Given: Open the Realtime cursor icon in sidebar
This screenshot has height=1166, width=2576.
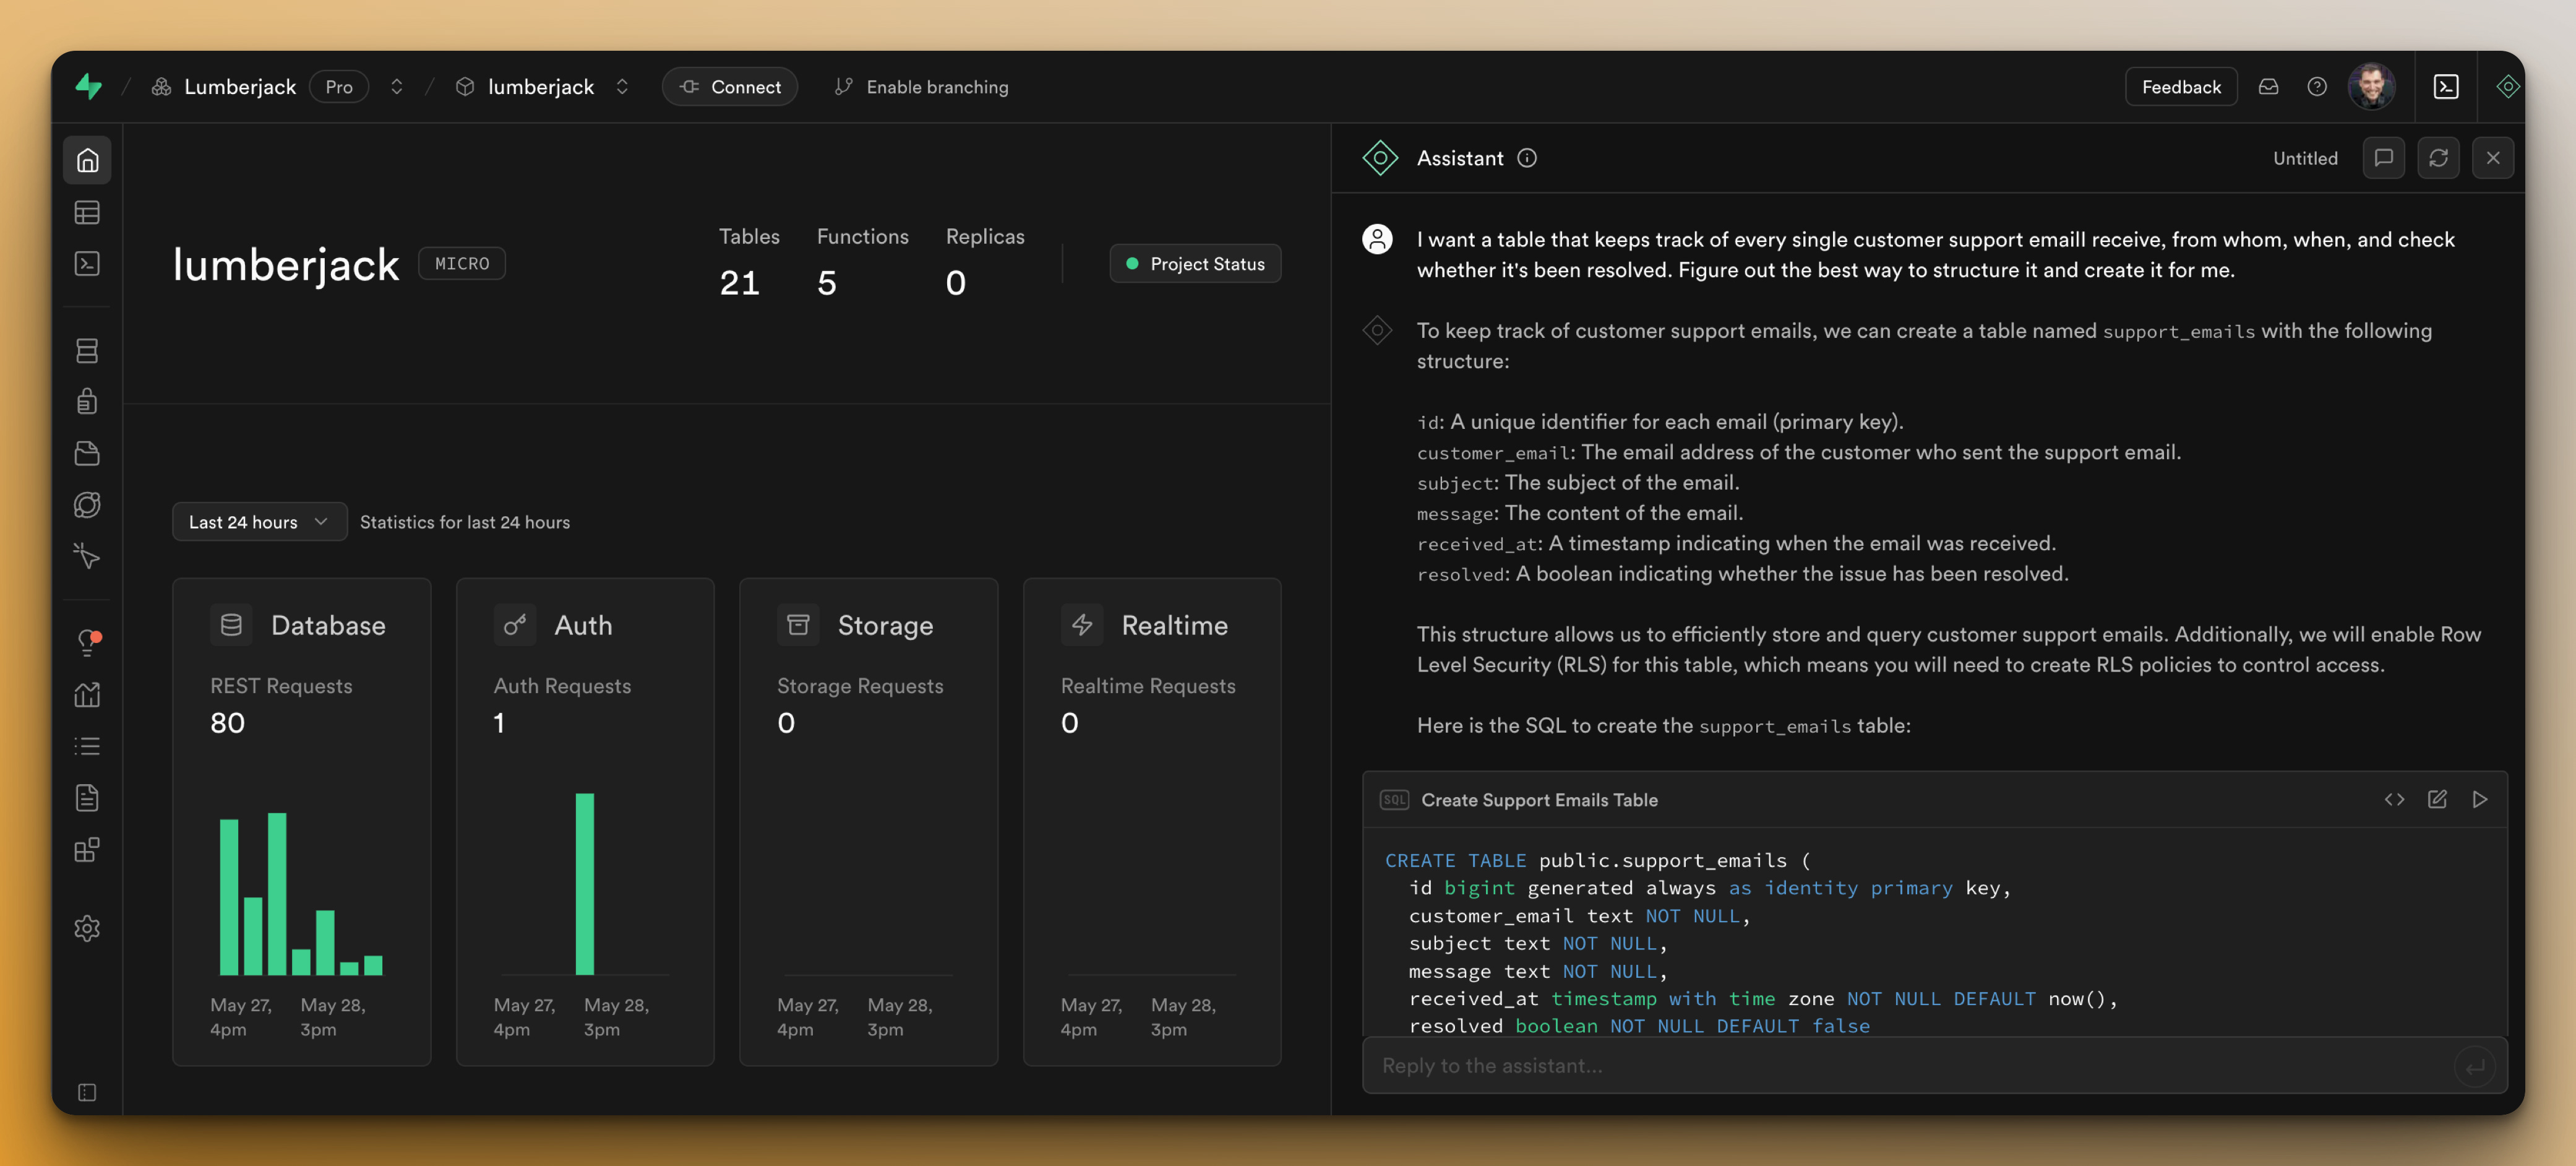Looking at the screenshot, I should coord(87,556).
